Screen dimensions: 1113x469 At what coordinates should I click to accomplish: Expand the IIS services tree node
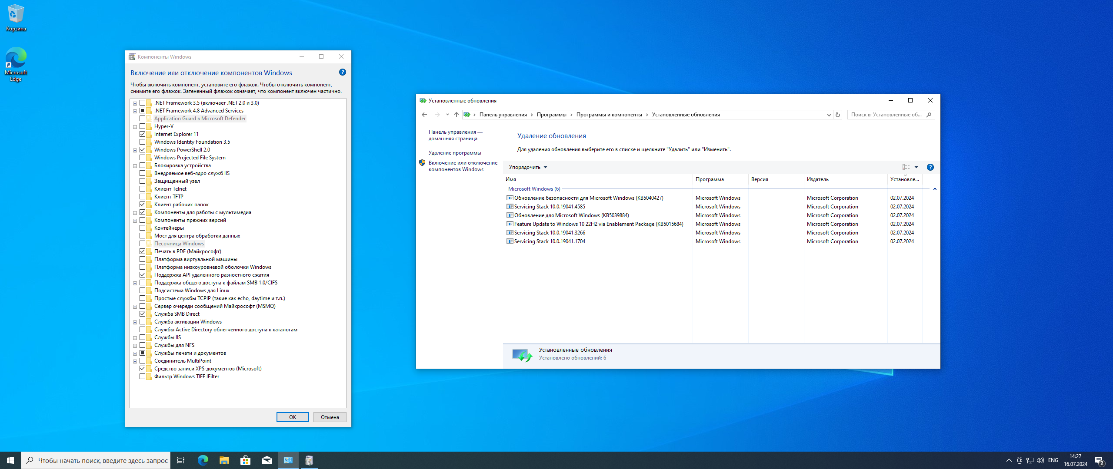pos(135,338)
